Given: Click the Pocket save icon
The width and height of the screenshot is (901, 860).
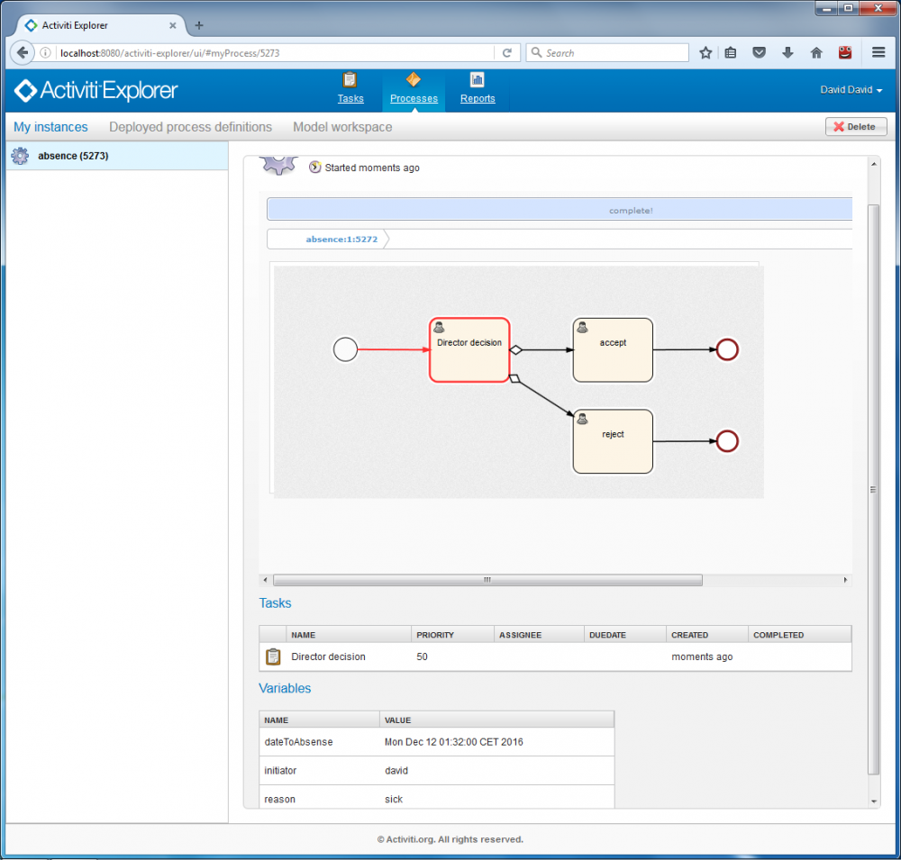Looking at the screenshot, I should pyautogui.click(x=759, y=53).
